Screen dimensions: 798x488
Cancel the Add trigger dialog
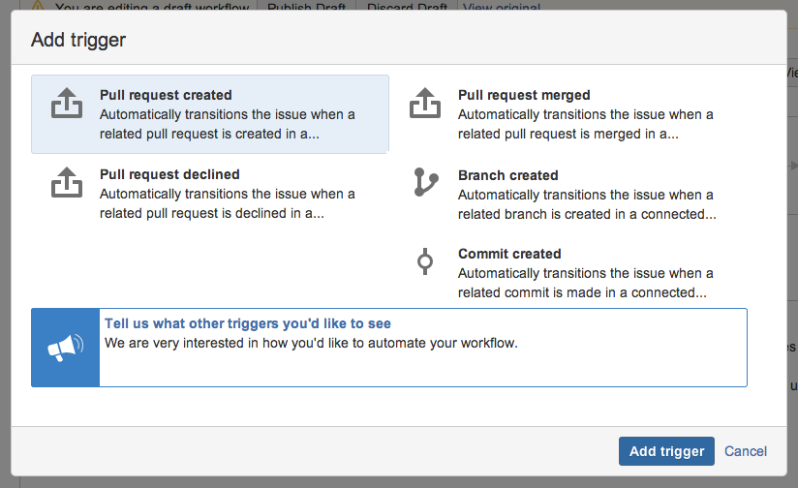(746, 451)
